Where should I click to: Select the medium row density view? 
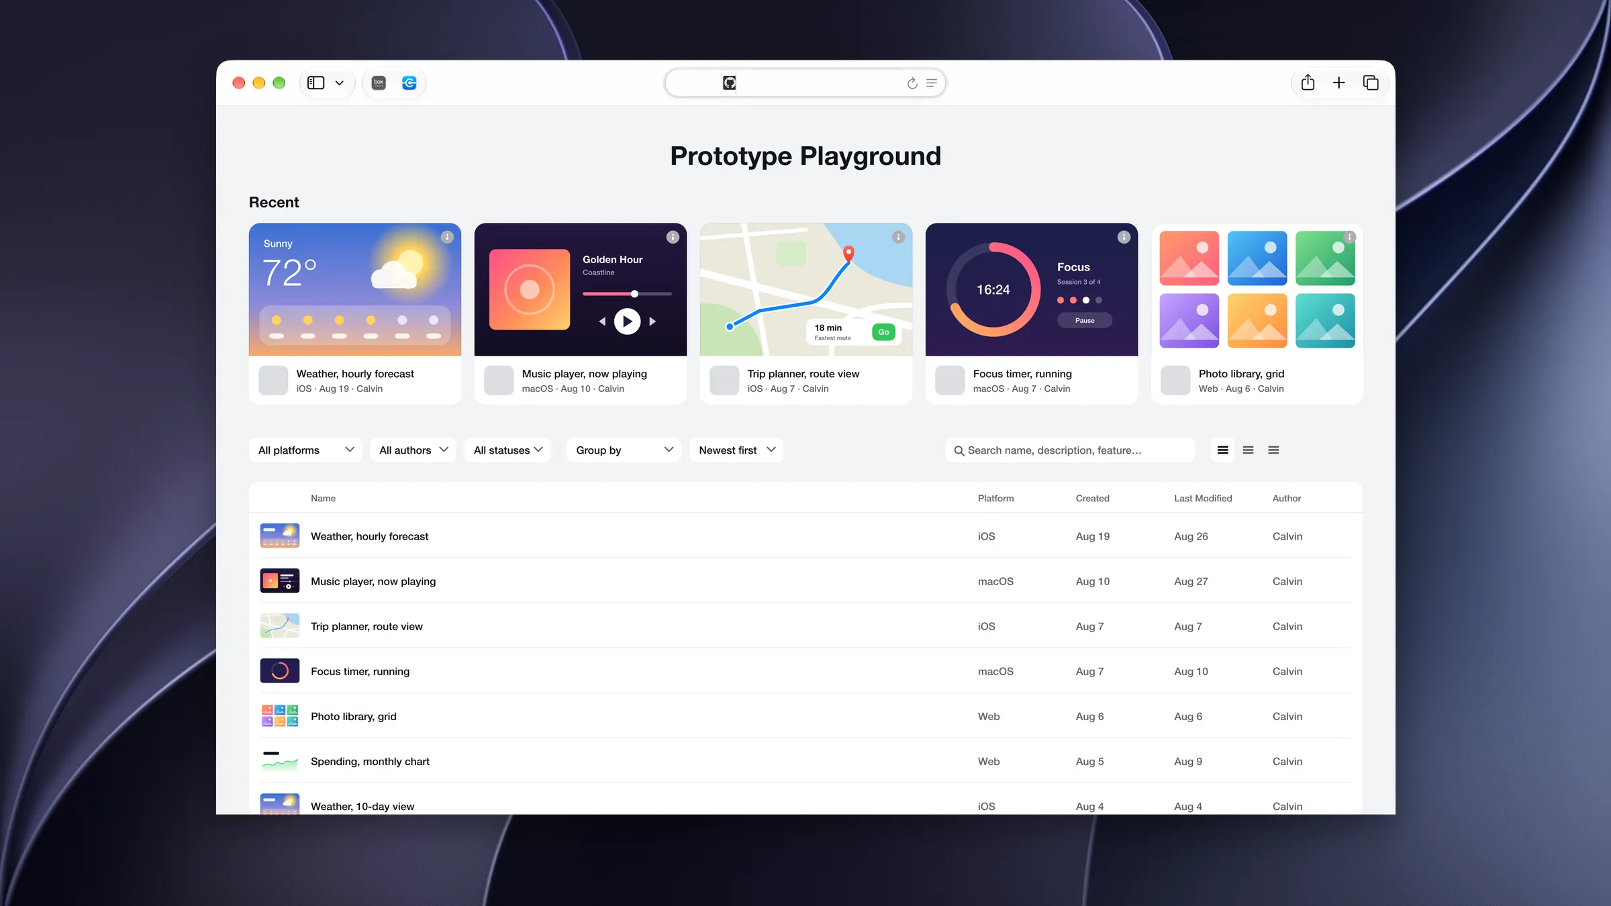click(1248, 450)
